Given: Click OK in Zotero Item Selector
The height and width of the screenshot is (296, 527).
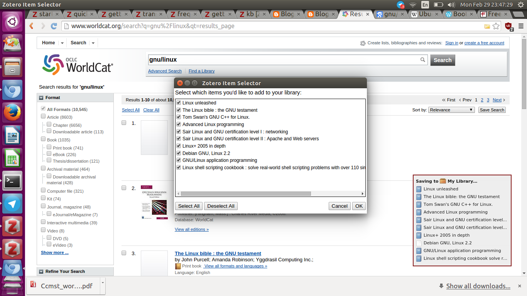Looking at the screenshot, I should coord(359,206).
